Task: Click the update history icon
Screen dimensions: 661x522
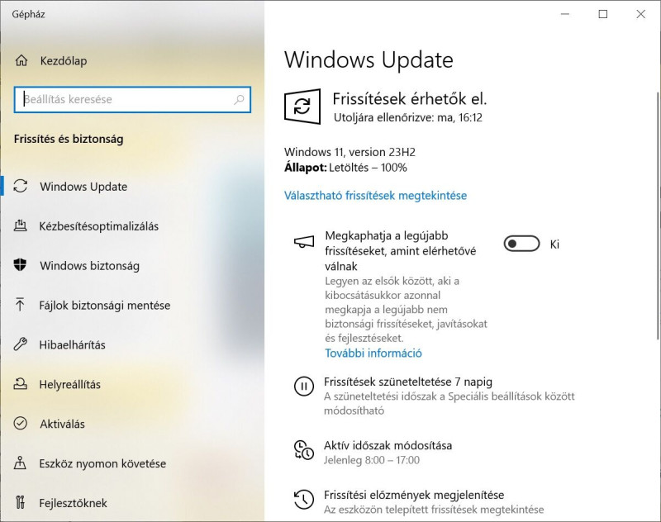Action: [x=303, y=499]
